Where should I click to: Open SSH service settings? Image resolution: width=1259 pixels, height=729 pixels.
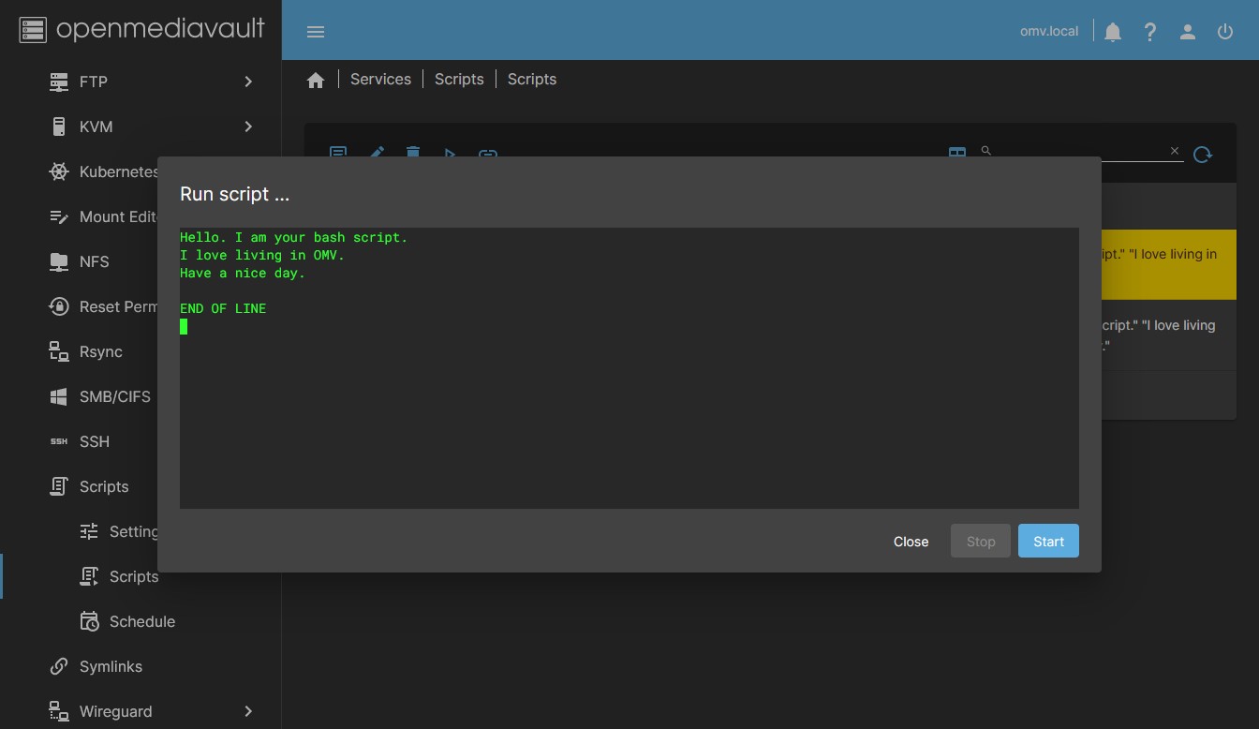click(x=94, y=441)
